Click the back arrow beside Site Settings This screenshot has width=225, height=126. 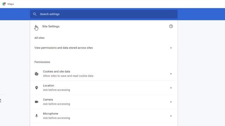[x=36, y=27]
